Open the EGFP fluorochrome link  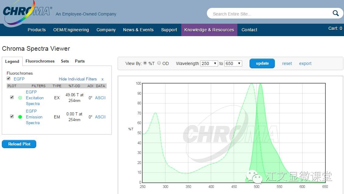(x=19, y=79)
